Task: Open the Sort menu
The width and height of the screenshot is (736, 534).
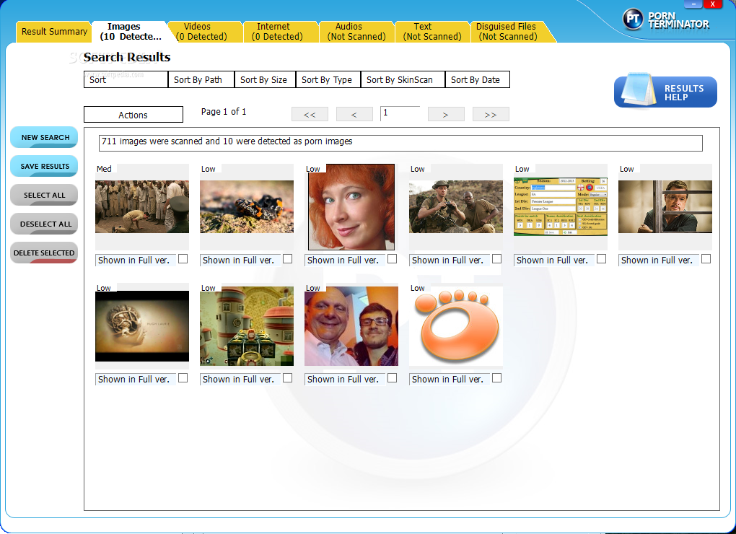Action: (x=126, y=80)
